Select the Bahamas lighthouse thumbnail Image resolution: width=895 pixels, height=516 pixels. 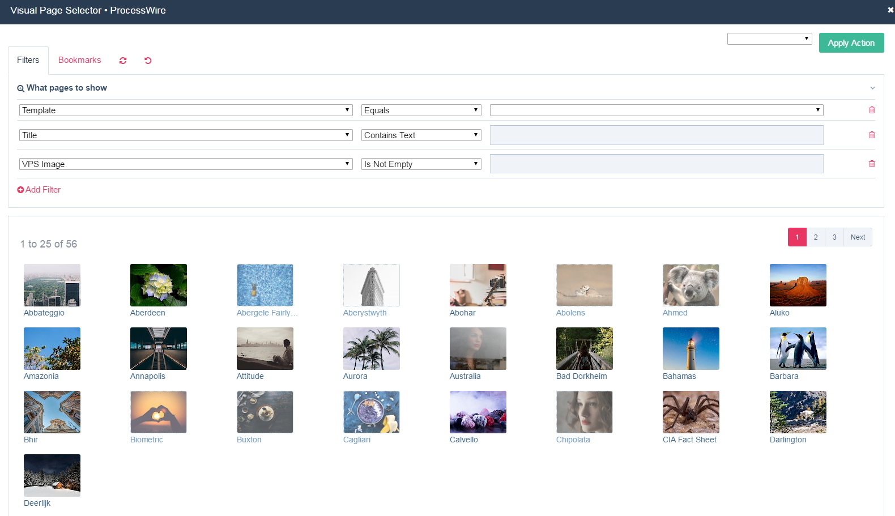(691, 348)
